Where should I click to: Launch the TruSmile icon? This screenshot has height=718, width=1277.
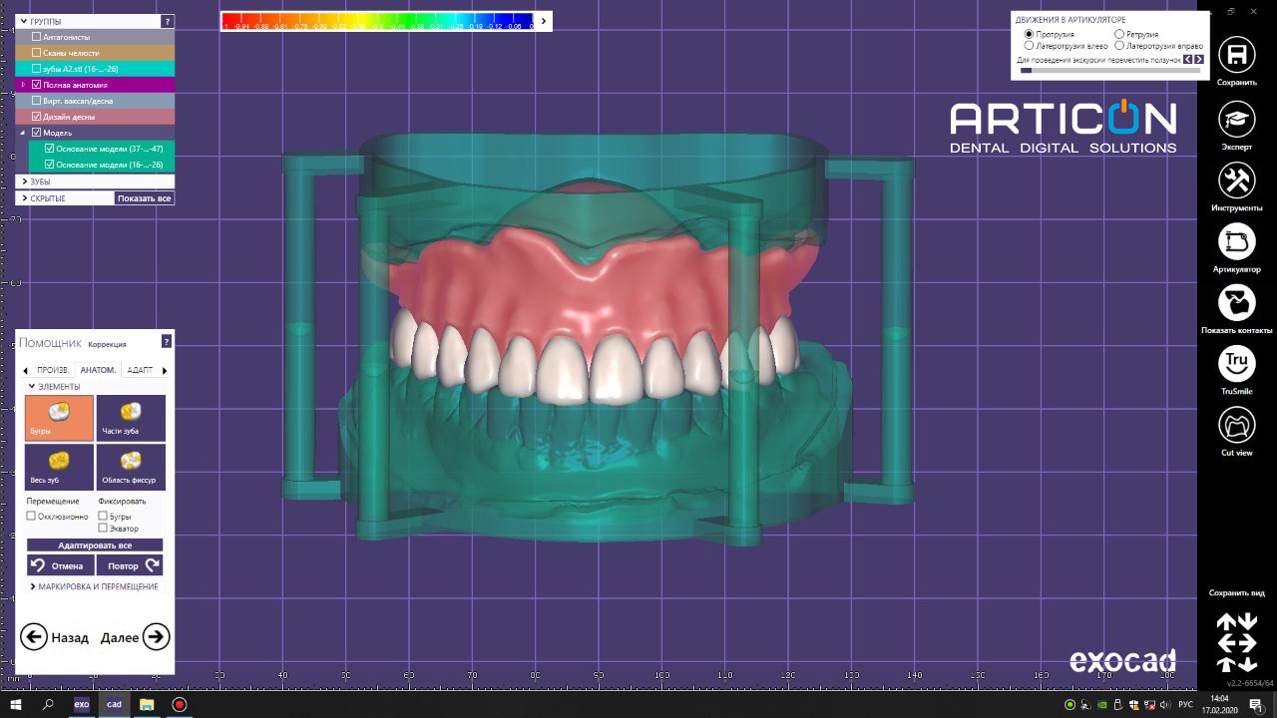(1237, 364)
